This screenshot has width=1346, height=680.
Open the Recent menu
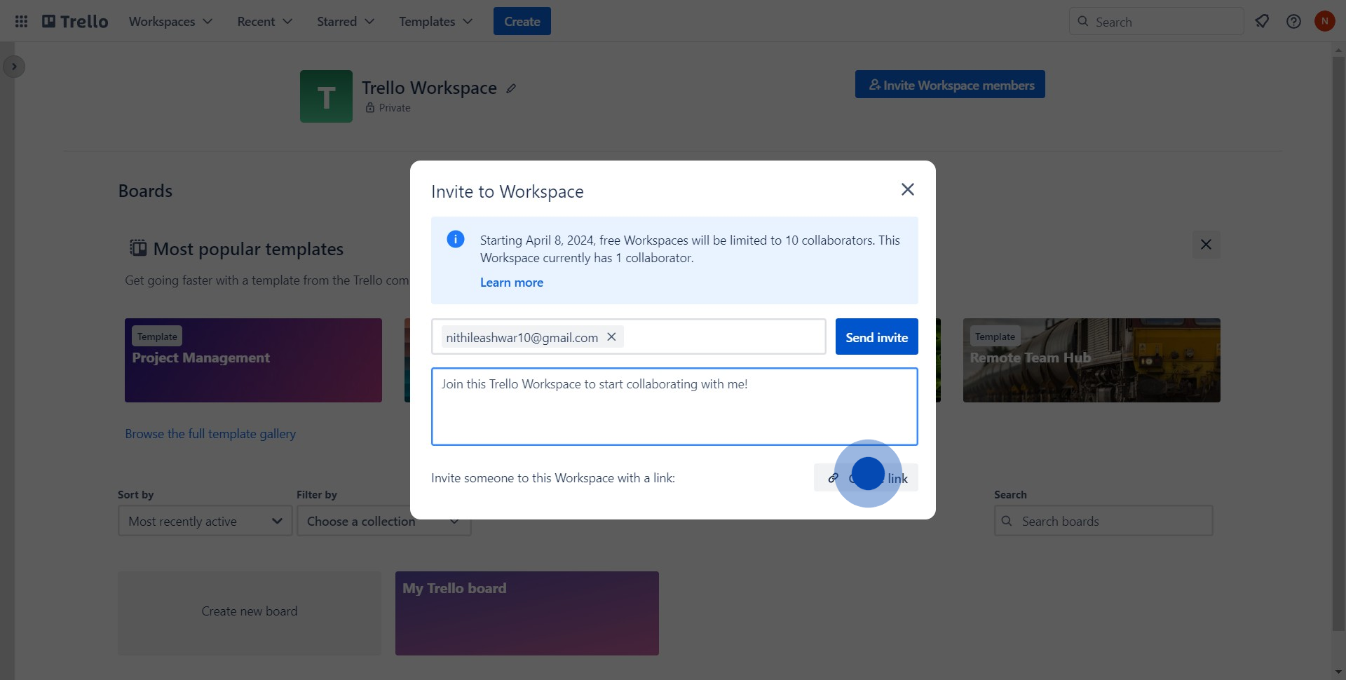[264, 22]
